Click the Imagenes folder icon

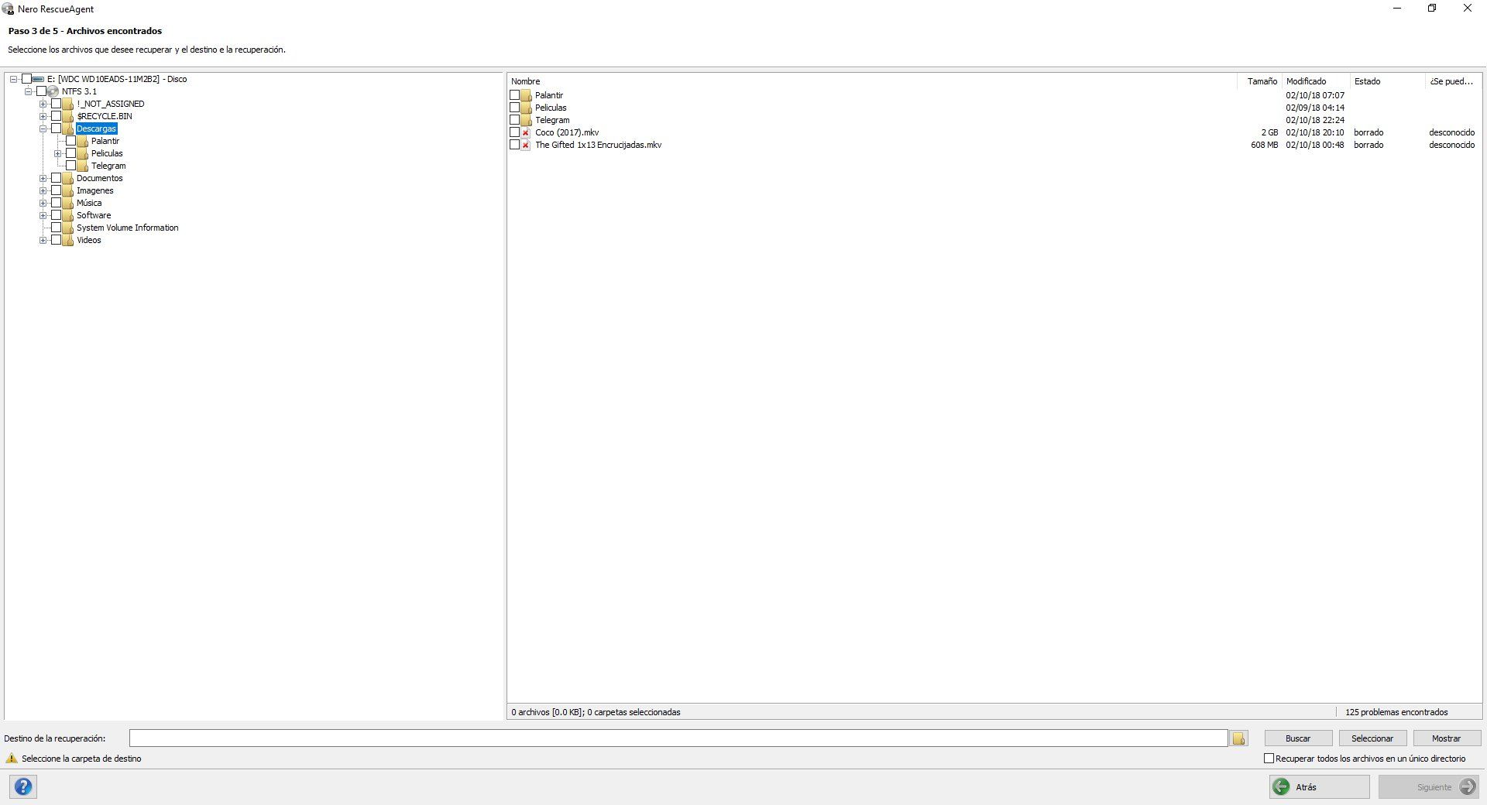tap(68, 190)
